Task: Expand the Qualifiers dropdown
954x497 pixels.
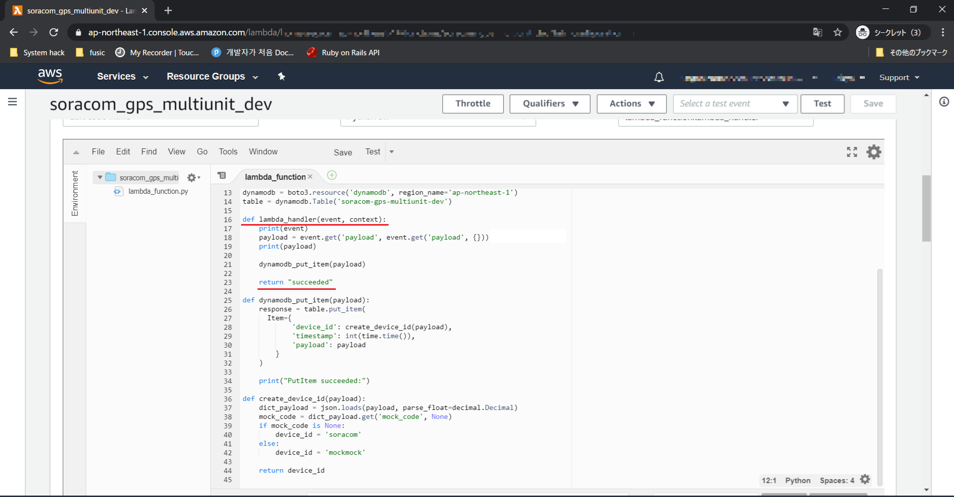Action: tap(549, 104)
